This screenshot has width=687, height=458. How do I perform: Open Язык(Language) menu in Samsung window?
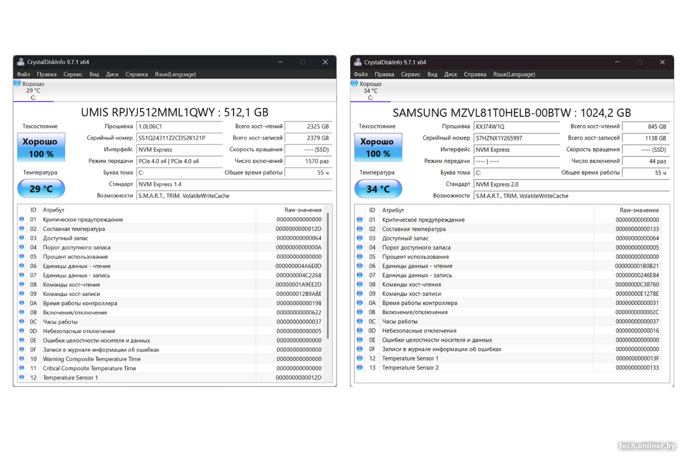(x=514, y=74)
